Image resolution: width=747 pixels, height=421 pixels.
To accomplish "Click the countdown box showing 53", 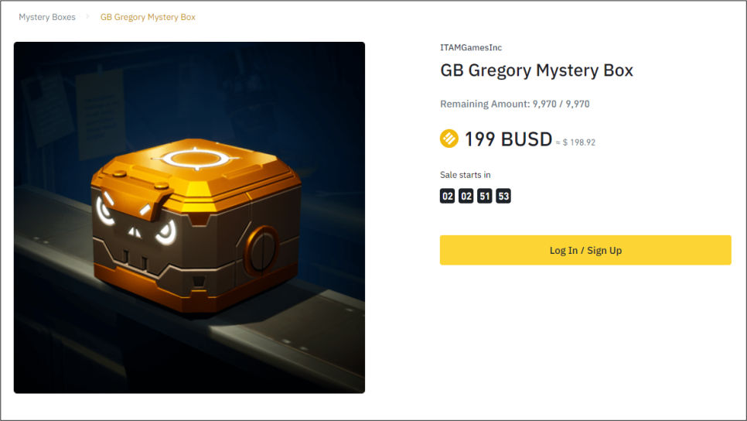I will [x=503, y=196].
